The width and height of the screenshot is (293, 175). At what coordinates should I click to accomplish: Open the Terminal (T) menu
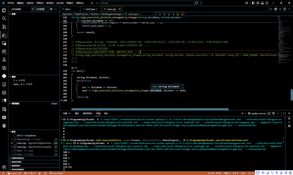click(x=70, y=3)
